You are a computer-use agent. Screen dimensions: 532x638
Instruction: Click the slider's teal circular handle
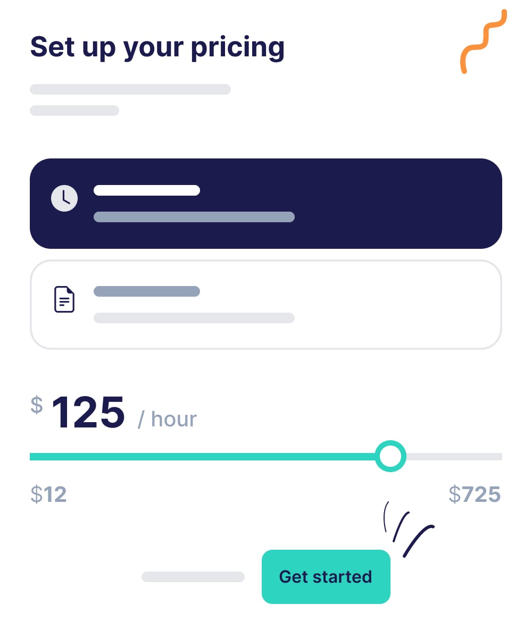(390, 456)
